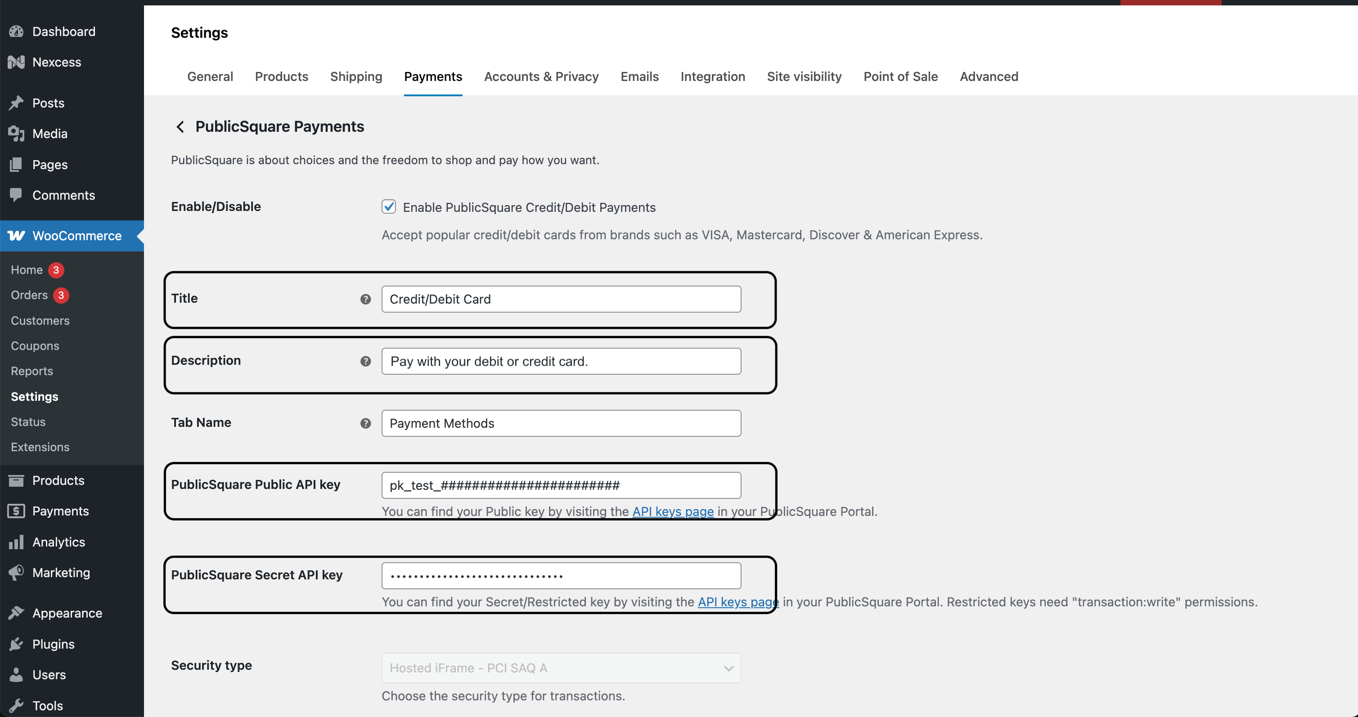Click the help icon next to Tab Name
This screenshot has height=717, width=1358.
[365, 424]
